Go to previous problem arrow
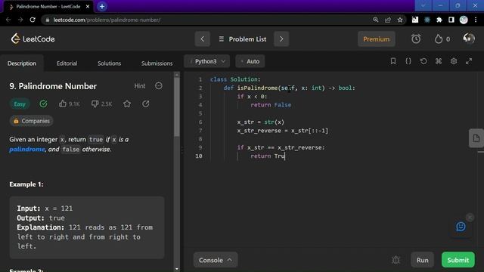Image resolution: width=484 pixels, height=272 pixels. pyautogui.click(x=203, y=39)
